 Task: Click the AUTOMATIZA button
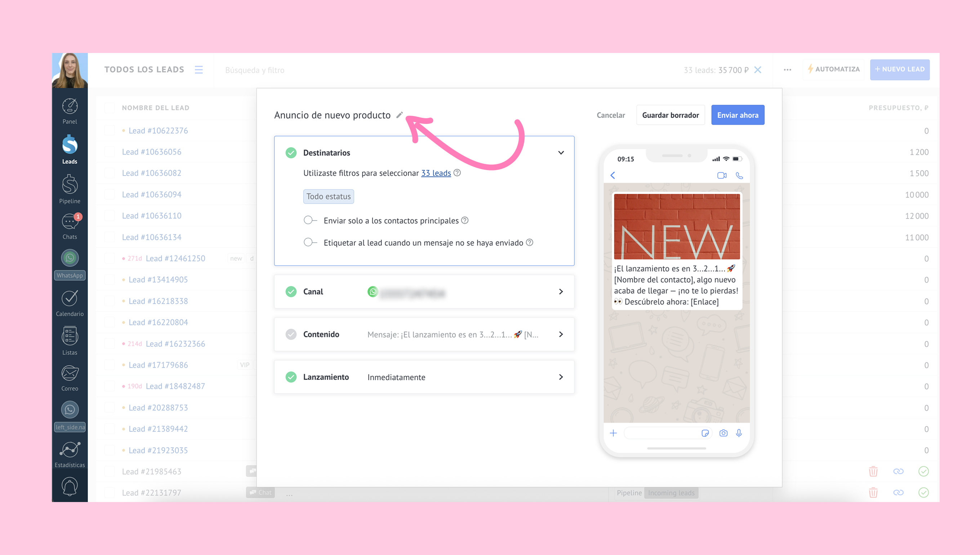coord(834,69)
